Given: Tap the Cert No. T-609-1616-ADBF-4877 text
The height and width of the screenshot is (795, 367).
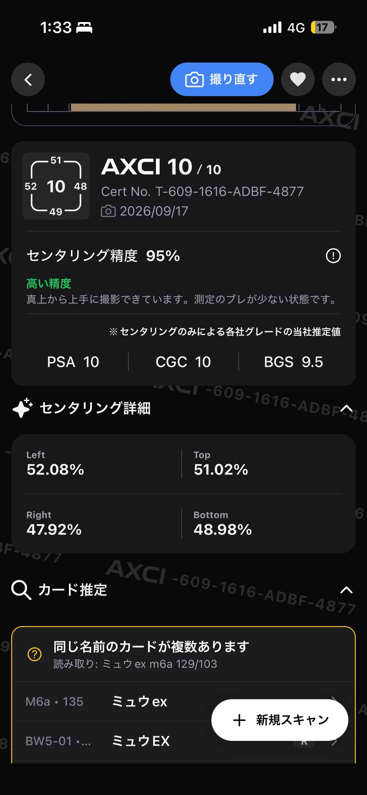Looking at the screenshot, I should 202,192.
